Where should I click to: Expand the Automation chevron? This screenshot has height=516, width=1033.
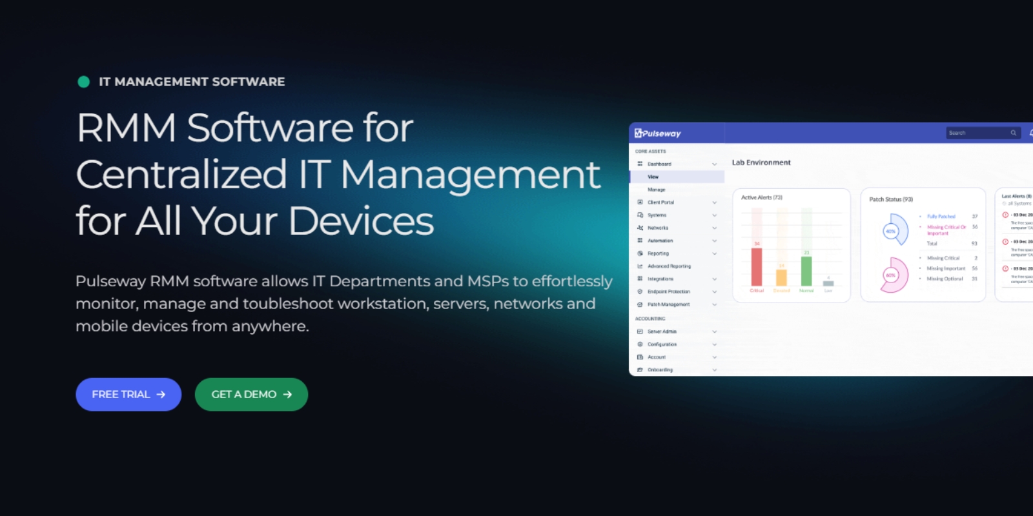click(x=715, y=241)
